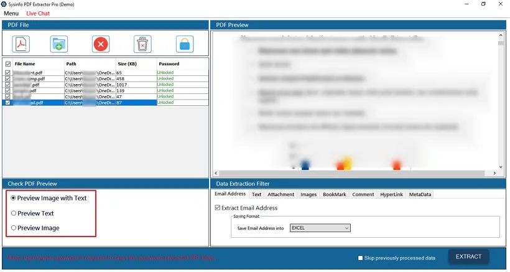Click the Add PDF file icon
Image resolution: width=510 pixels, height=272 pixels.
pos(21,44)
